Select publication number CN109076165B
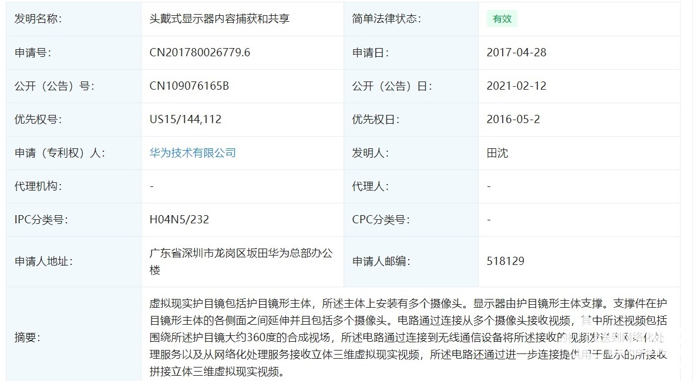 click(x=189, y=86)
